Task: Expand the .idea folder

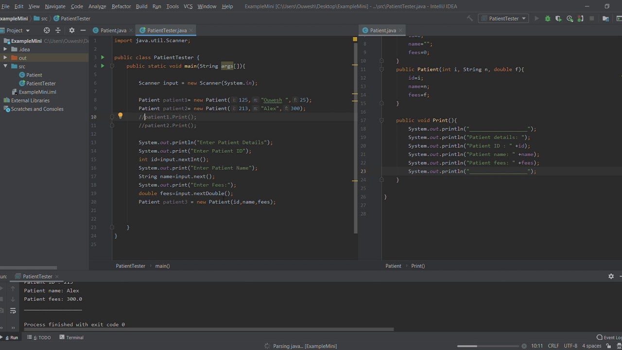Action: click(5, 49)
